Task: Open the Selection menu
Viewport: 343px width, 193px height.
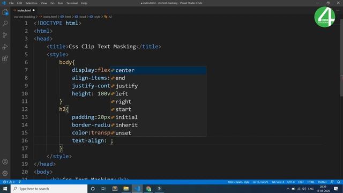Action: (x=31, y=3)
